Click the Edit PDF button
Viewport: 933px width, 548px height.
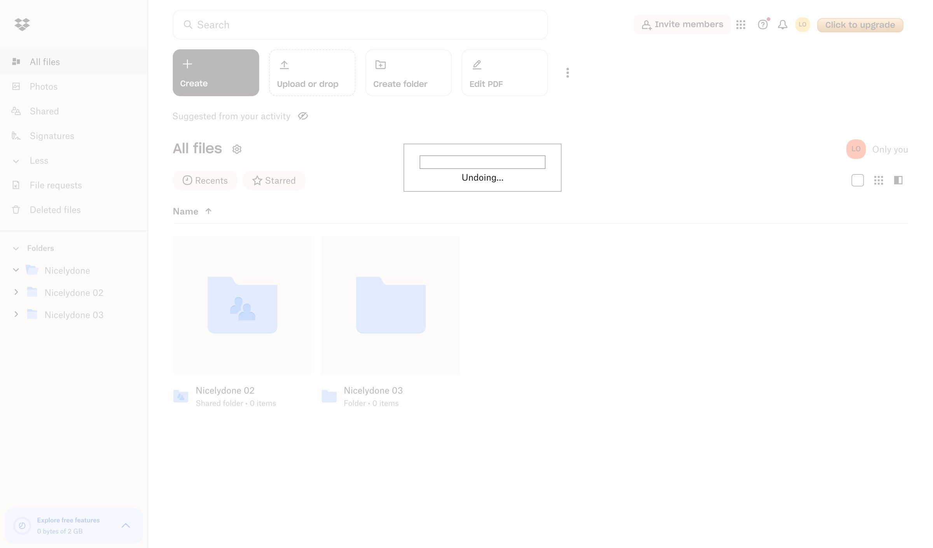(505, 73)
